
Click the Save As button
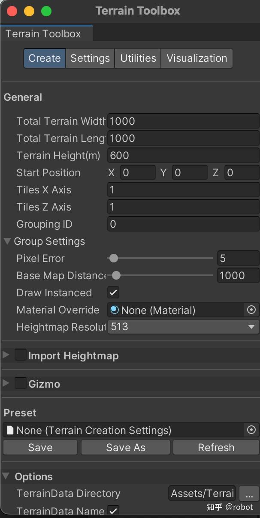point(126,447)
